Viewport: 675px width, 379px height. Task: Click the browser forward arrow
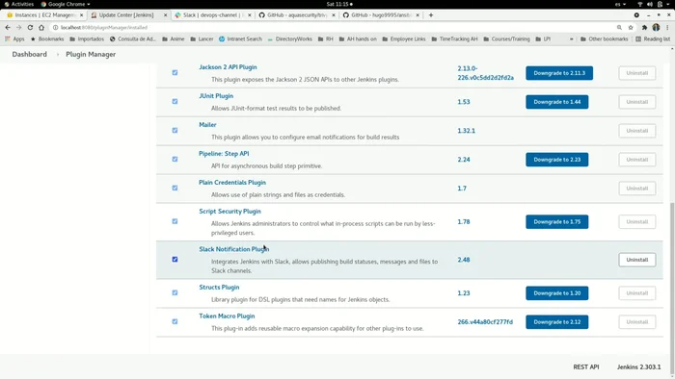tap(19, 28)
